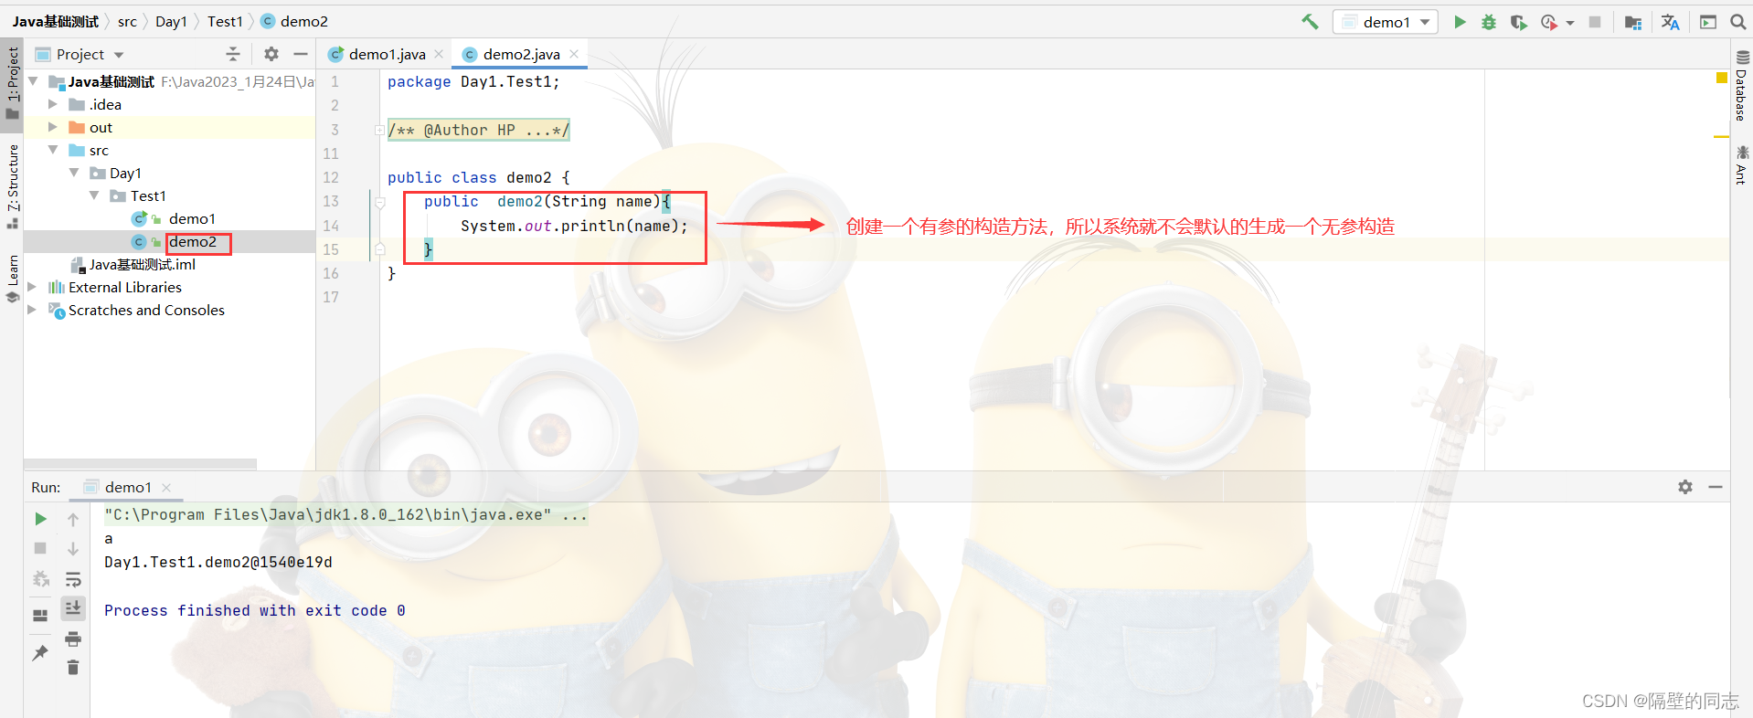Image resolution: width=1753 pixels, height=718 pixels.
Task: Fold the demo2 constructor at line 13
Action: coord(380,202)
